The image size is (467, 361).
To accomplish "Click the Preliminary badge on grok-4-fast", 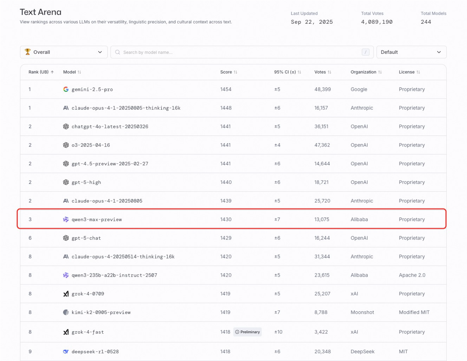I will (x=248, y=332).
